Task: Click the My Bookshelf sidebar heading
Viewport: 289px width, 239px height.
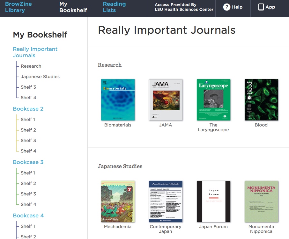Action: tap(40, 35)
